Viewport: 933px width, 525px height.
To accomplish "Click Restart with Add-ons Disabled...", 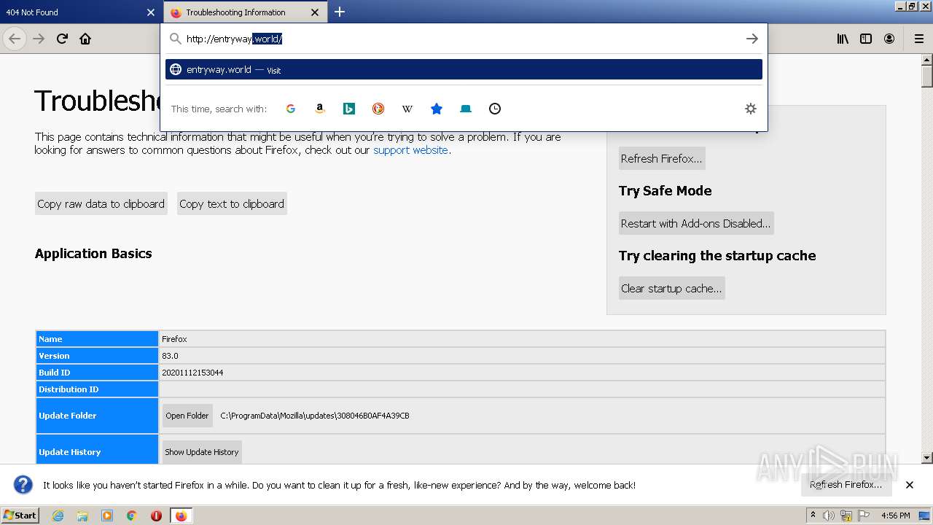I will (696, 223).
